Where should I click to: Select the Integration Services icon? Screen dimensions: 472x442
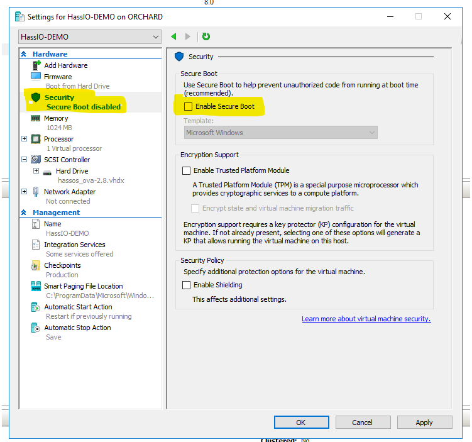pos(36,245)
